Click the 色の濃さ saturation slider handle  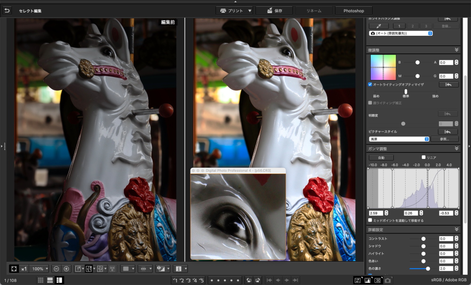coord(428,269)
